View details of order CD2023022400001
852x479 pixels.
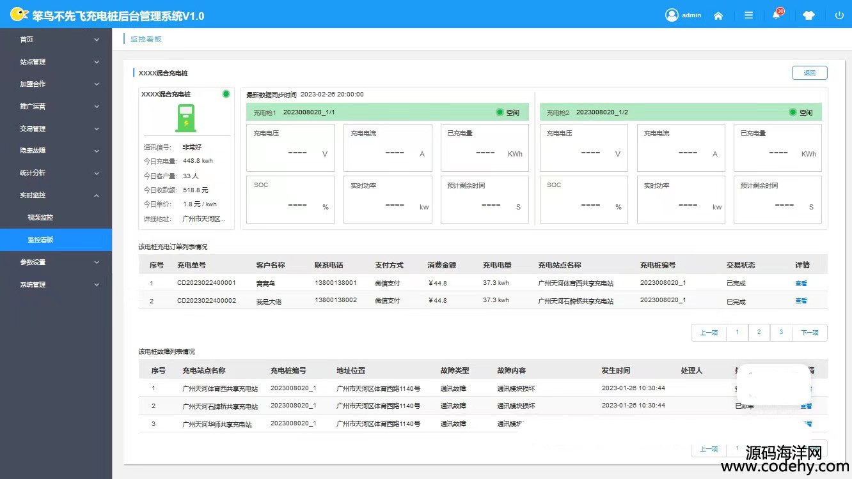click(x=801, y=283)
